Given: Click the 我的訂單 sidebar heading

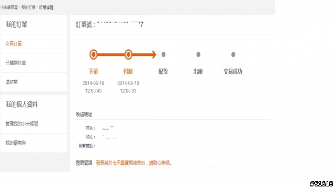Looking at the screenshot, I should pos(16,25).
